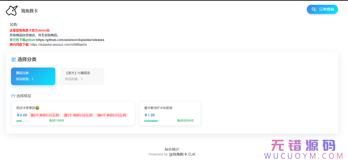Click the smiley emoji on 测试卡密商品

coord(37,108)
